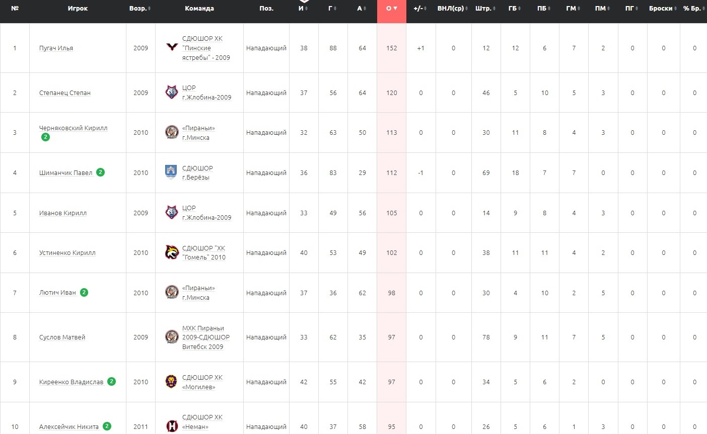This screenshot has height=434, width=707.
Task: Sort by goals column Г
Action: pos(332,9)
